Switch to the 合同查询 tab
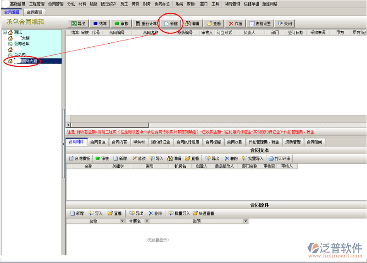This screenshot has height=263, width=367. coord(35,12)
